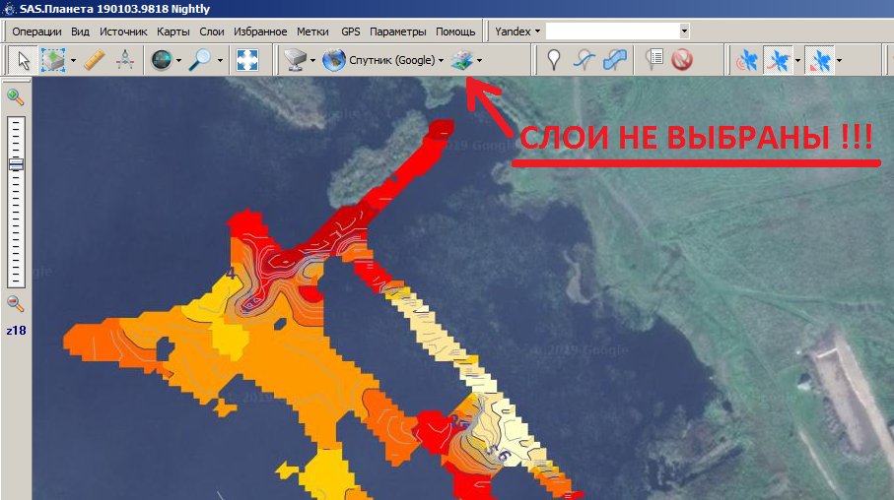Click the full screen arrows icon
This screenshot has width=894, height=500.
pyautogui.click(x=246, y=61)
